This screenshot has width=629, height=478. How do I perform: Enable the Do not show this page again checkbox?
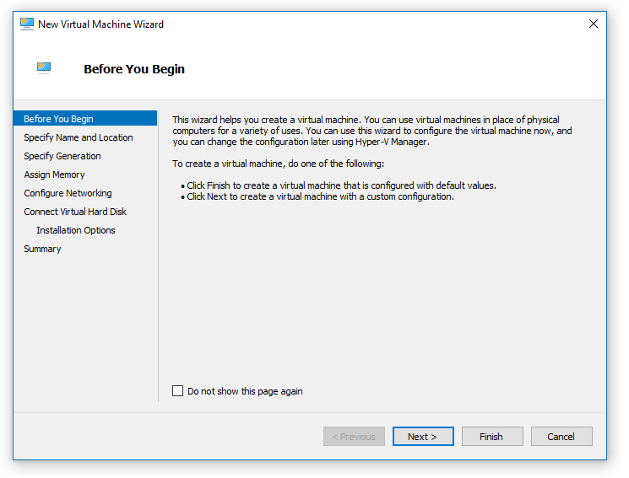point(177,391)
